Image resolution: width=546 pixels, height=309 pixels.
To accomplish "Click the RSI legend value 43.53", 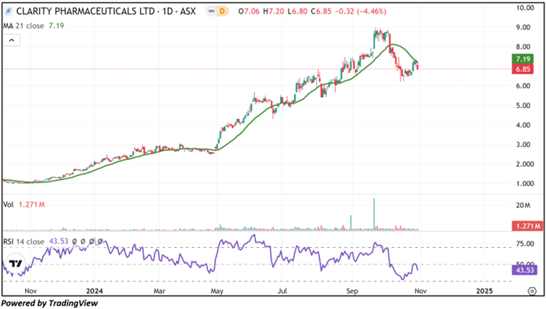I will pyautogui.click(x=59, y=242).
